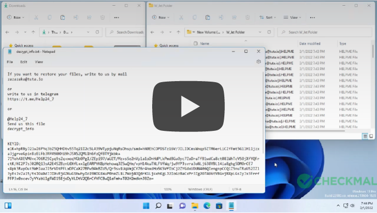
Task: Open Windows Start menu
Action: pos(146,206)
